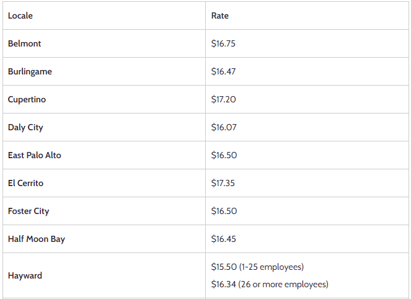This screenshot has height=299, width=411.
Task: Select the Foster City locale cell
Action: [x=29, y=211]
